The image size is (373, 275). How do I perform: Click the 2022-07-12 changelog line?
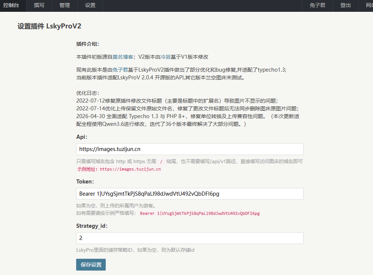pyautogui.click(x=177, y=101)
